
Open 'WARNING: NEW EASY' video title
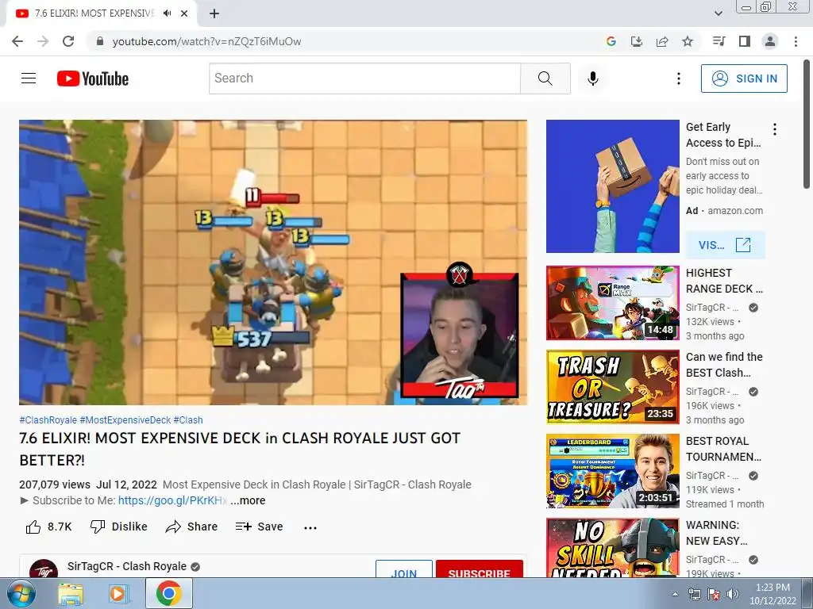point(717,533)
